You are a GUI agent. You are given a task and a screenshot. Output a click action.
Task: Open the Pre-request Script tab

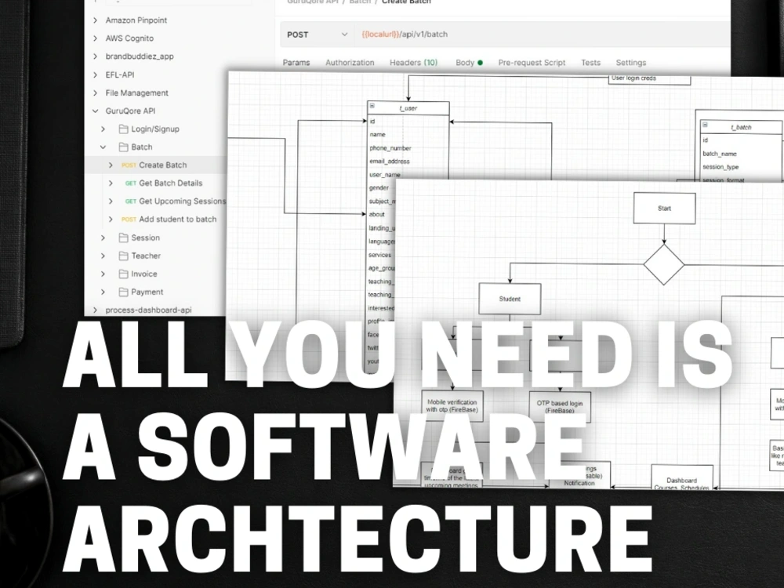pos(532,63)
